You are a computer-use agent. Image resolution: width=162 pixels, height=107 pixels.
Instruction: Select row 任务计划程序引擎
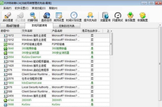[x=55, y=79]
